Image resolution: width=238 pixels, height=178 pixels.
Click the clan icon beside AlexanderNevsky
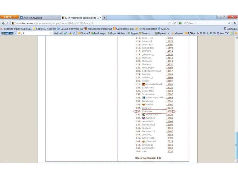pos(144,84)
